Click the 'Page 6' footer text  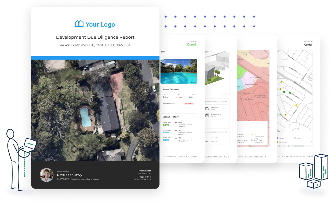click(x=267, y=157)
